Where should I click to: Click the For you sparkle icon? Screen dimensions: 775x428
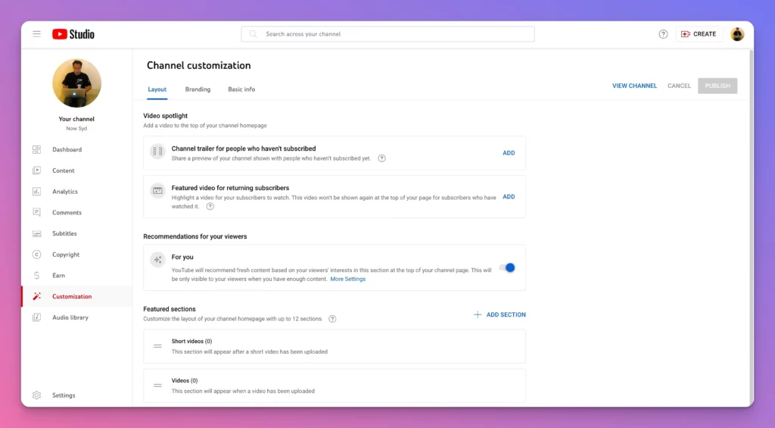[157, 260]
